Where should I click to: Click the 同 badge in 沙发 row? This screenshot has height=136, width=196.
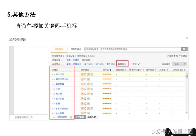[x=89, y=89]
